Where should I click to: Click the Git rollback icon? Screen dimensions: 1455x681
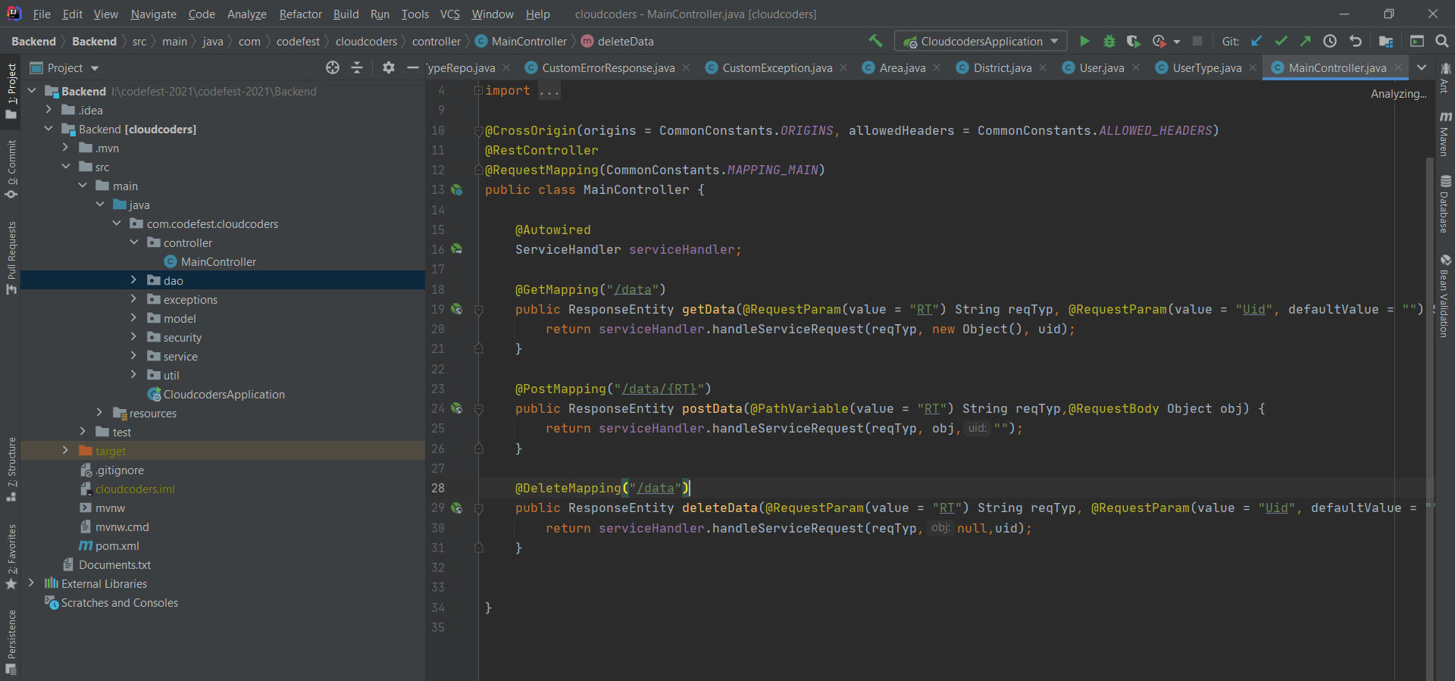click(1356, 42)
